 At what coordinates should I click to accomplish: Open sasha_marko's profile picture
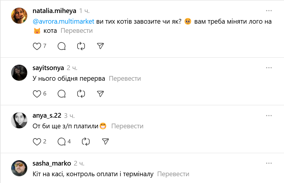pos(19,168)
